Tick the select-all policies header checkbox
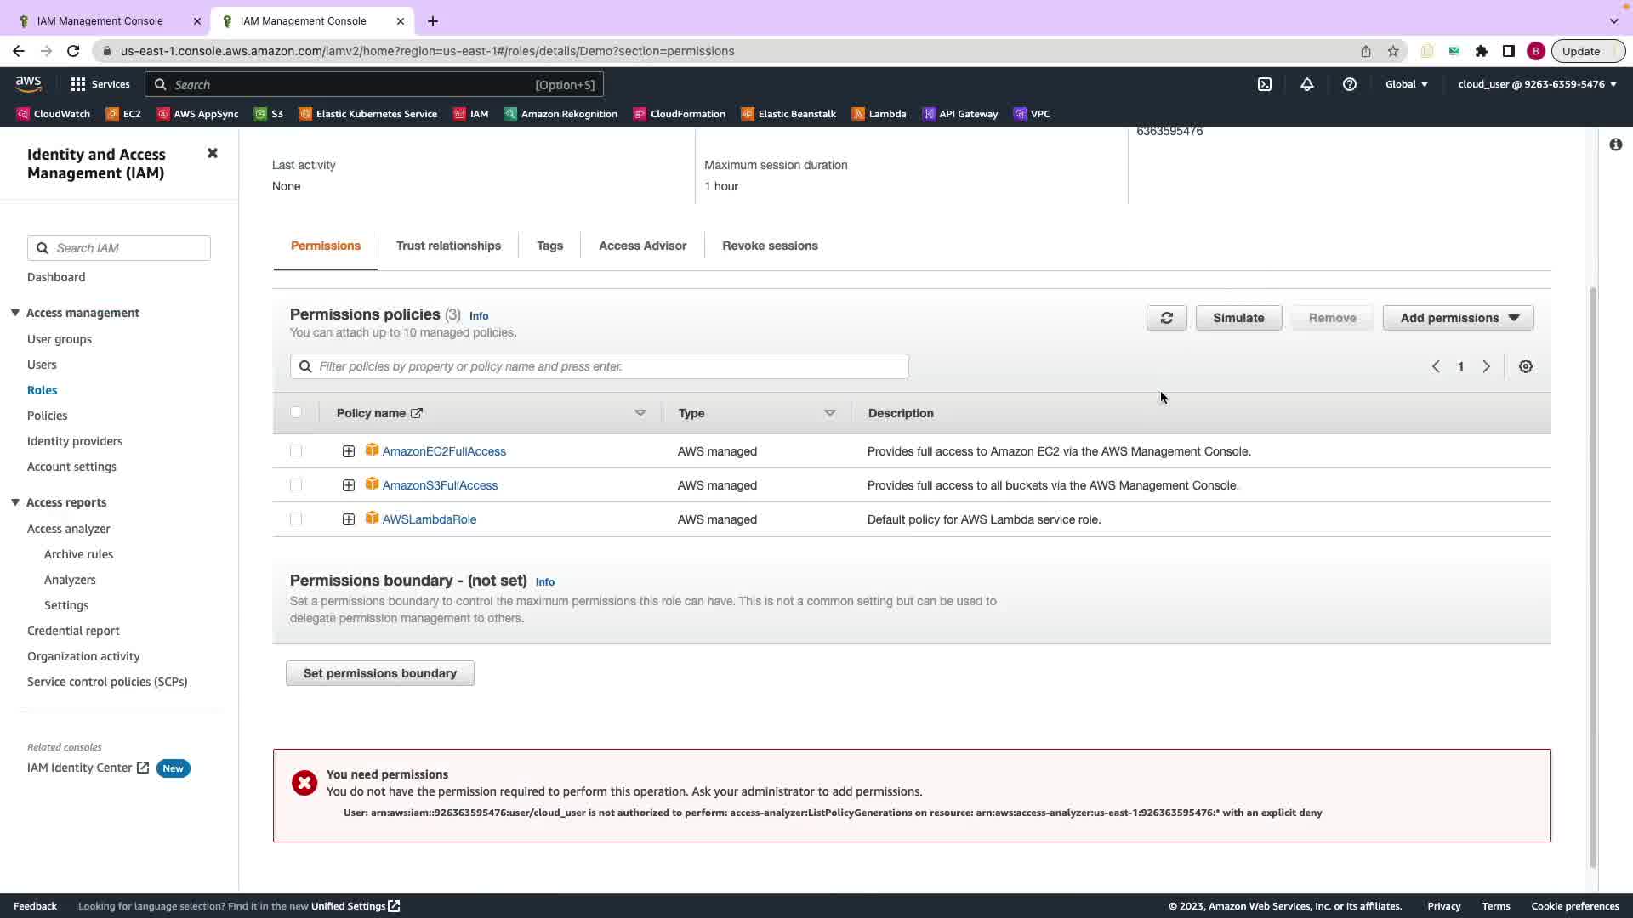Image resolution: width=1633 pixels, height=918 pixels. (296, 412)
